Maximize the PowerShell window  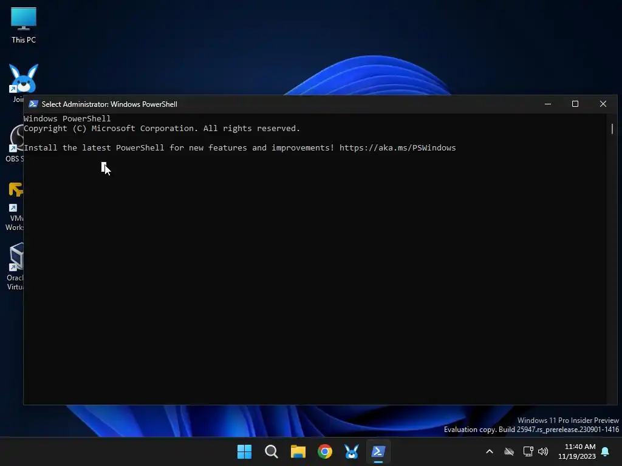575,104
